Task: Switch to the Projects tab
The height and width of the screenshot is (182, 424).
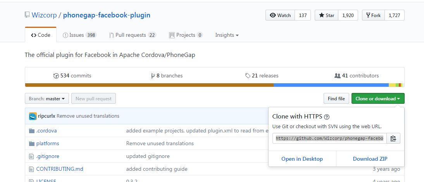Action: 186,35
